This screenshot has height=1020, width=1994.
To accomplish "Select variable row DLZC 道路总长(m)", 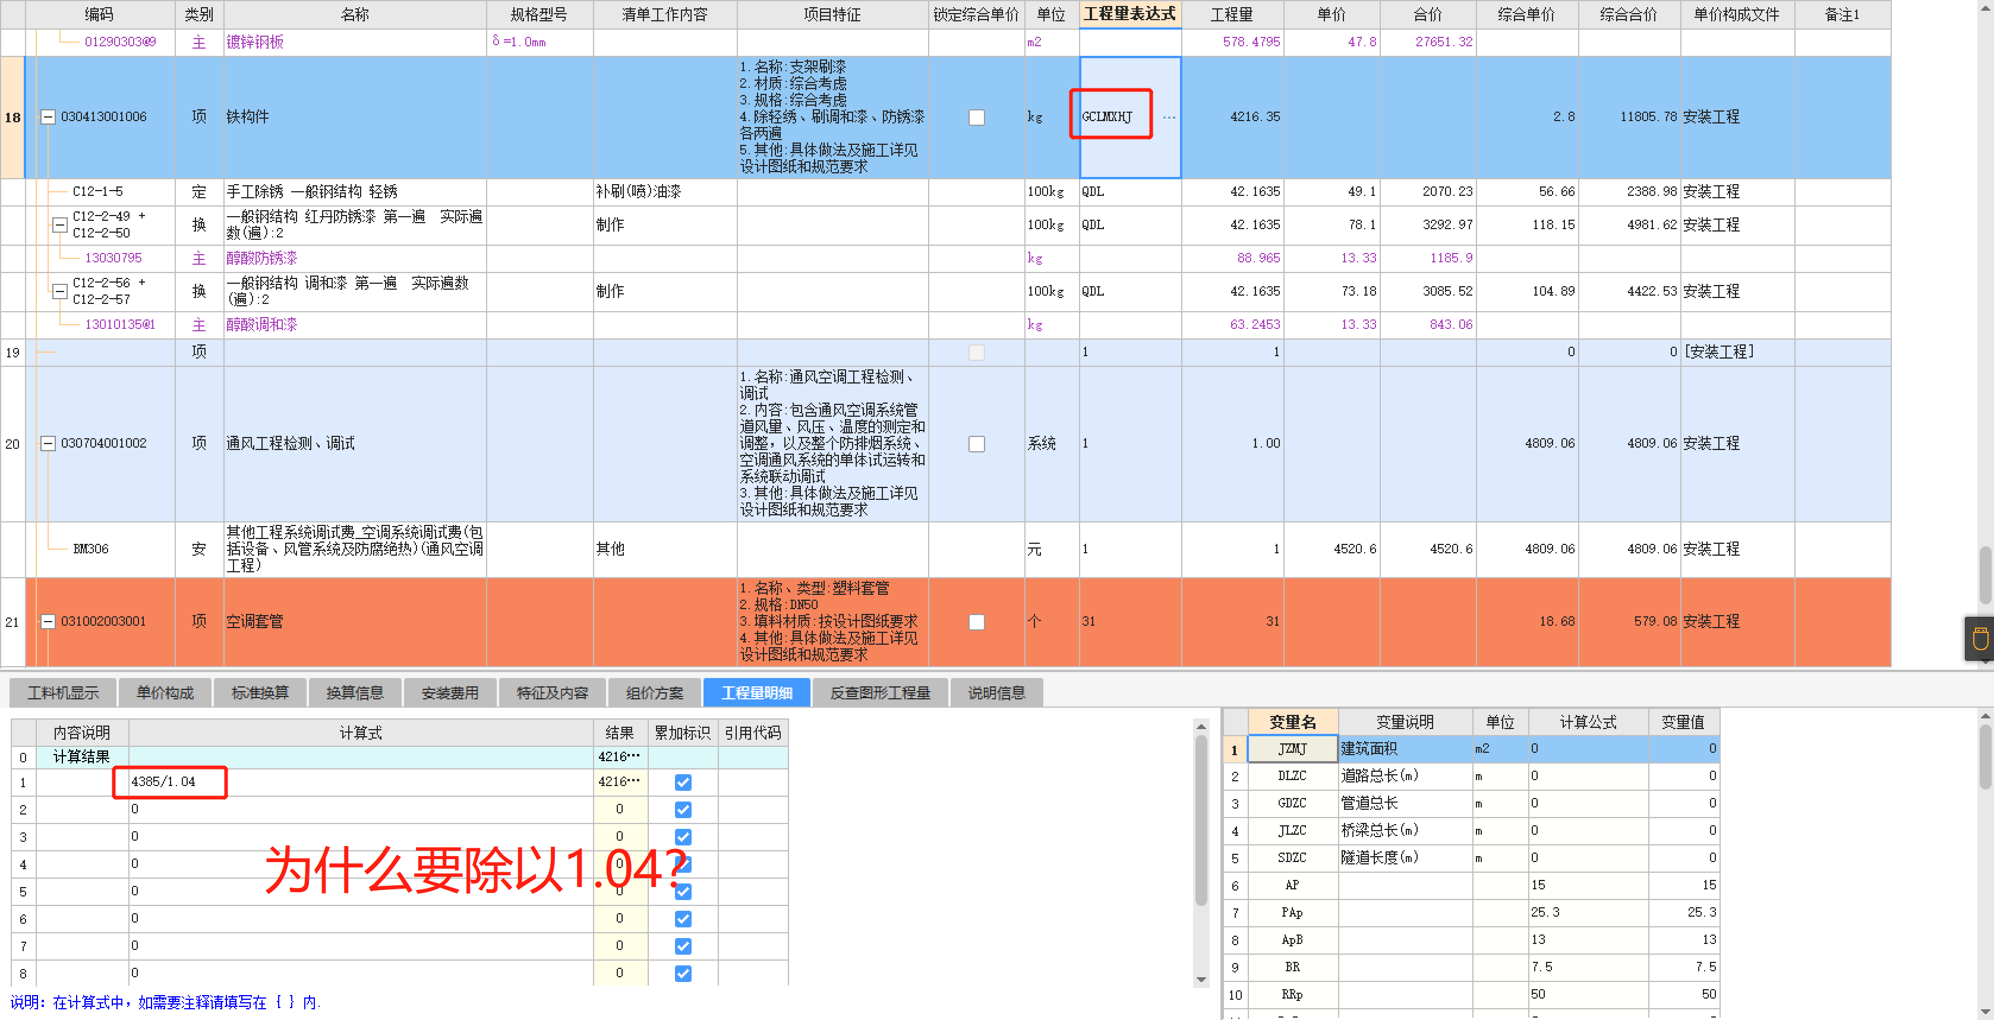I will [1472, 775].
